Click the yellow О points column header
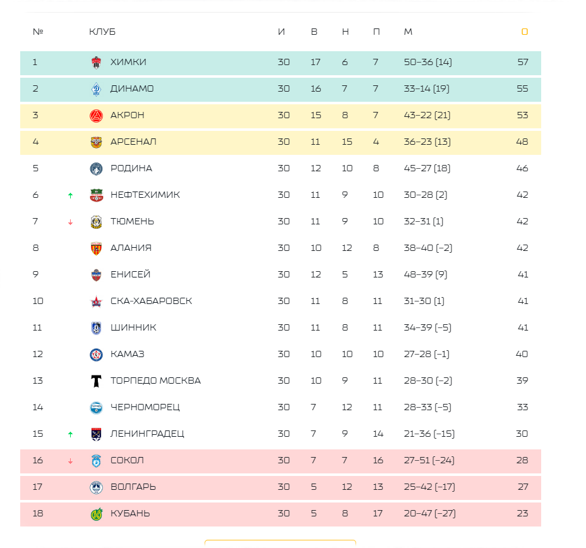The image size is (586, 548). [525, 32]
